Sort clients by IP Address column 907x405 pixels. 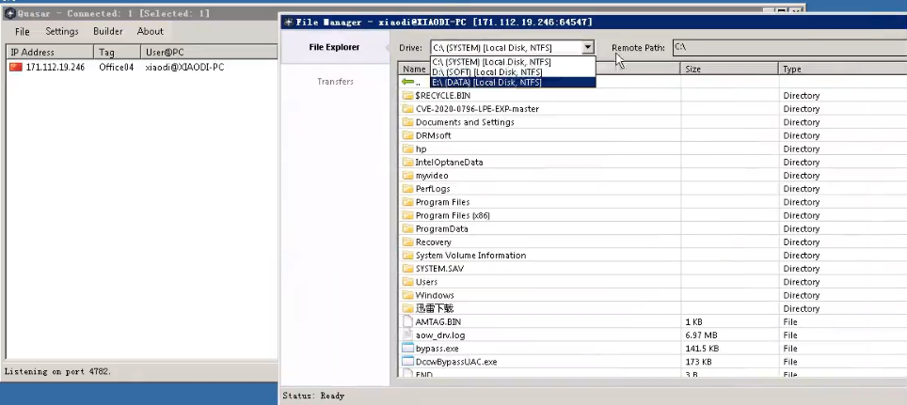[x=49, y=52]
